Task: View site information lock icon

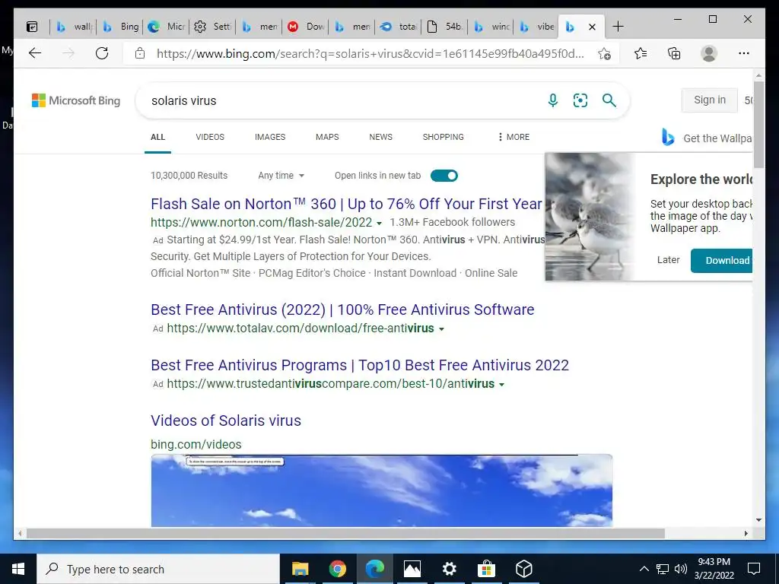Action: click(x=140, y=53)
